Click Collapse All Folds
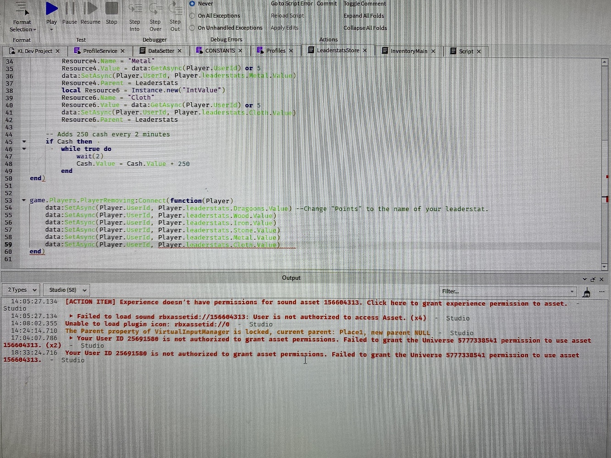Screen dimensions: 611x458 (365, 27)
